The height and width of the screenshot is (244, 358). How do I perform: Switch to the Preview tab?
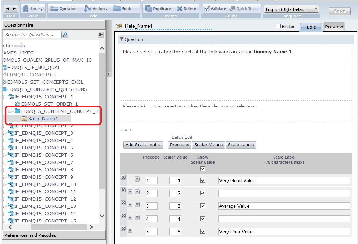click(334, 27)
